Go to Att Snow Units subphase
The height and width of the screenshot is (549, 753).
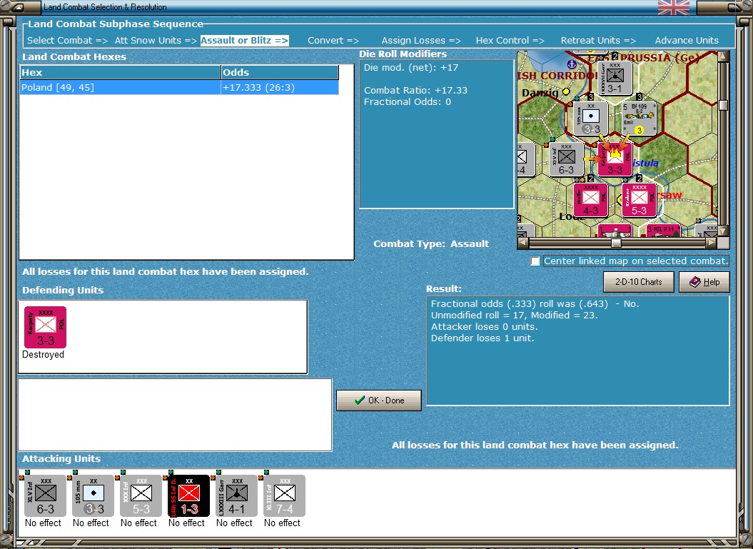[156, 41]
